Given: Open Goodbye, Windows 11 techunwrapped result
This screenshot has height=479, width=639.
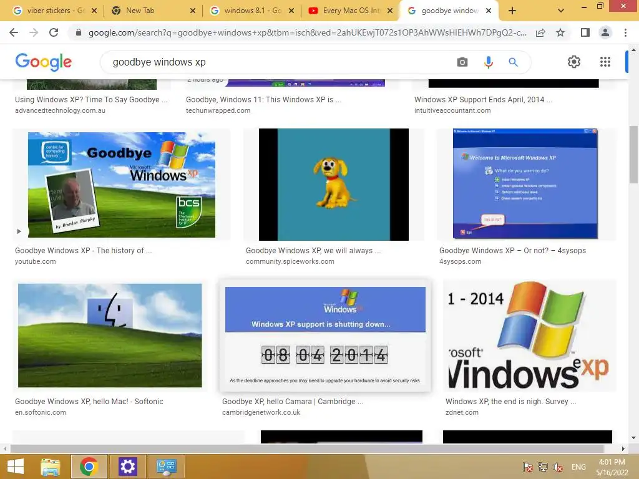Looking at the screenshot, I should pos(264,100).
